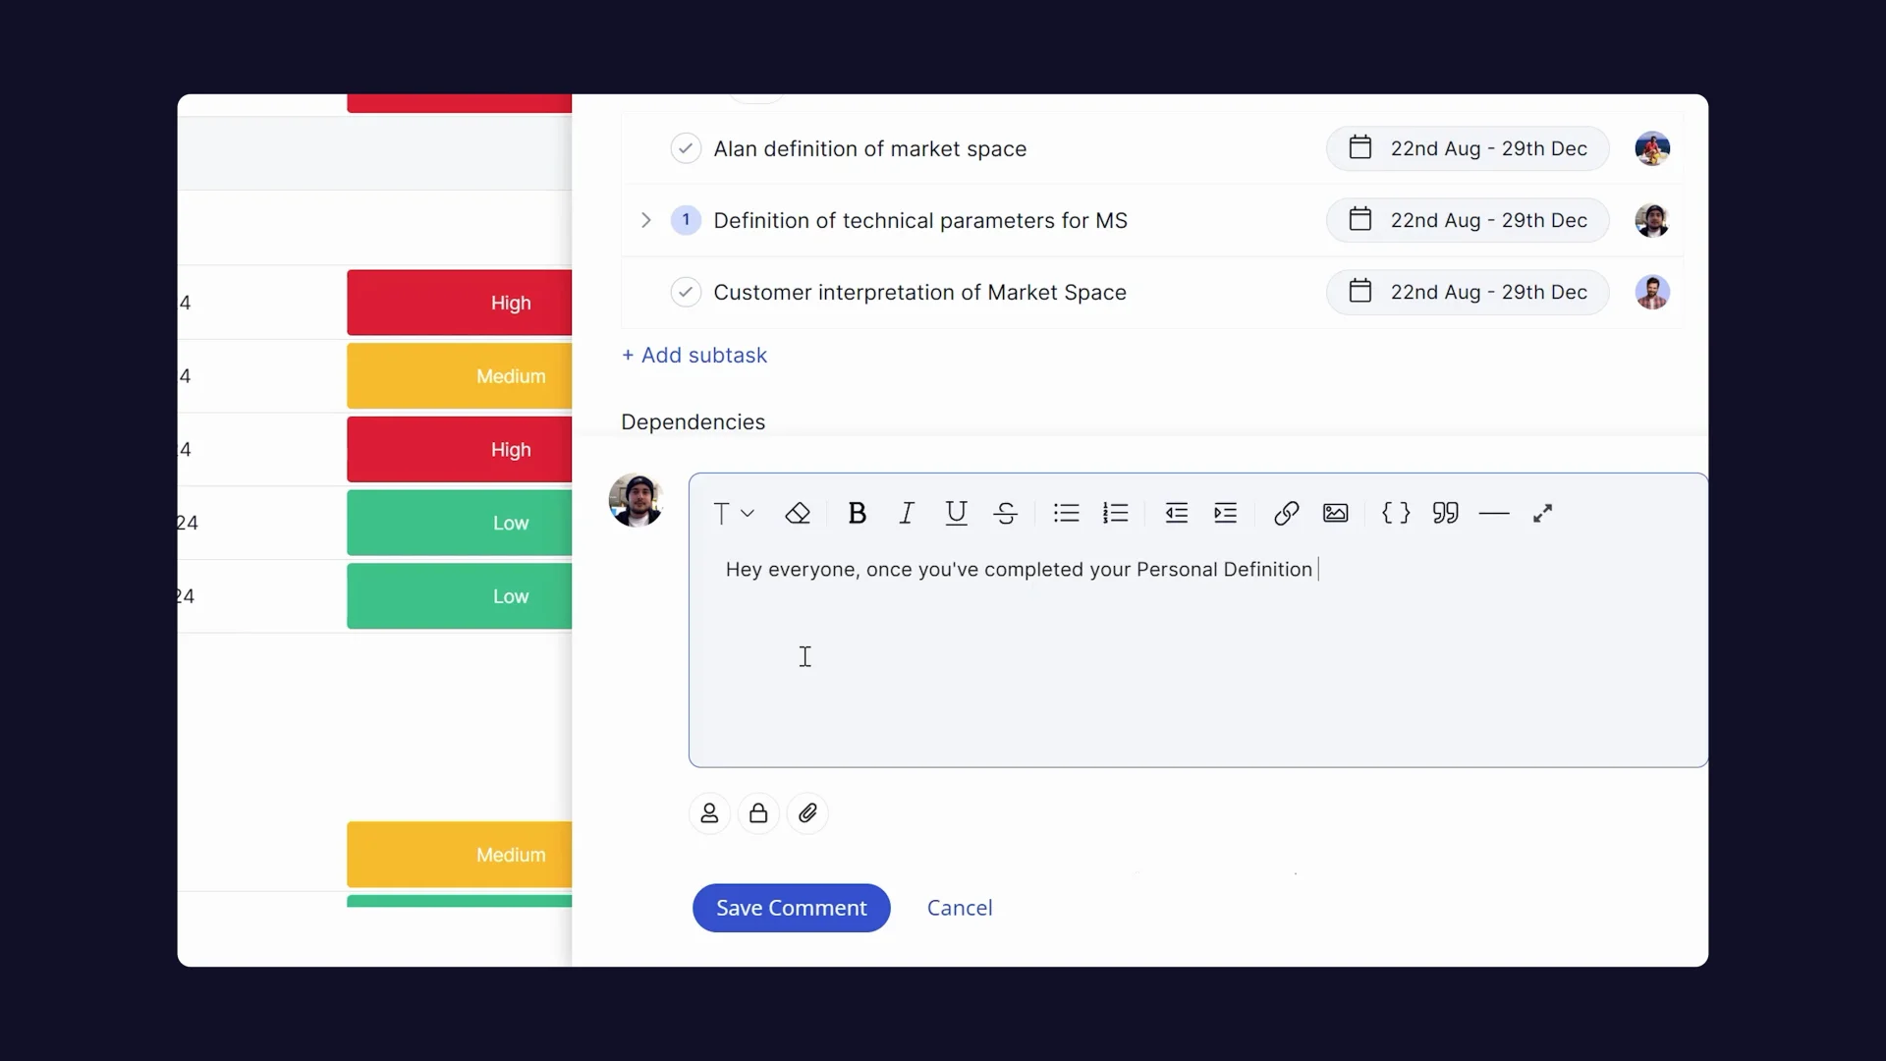Toggle bold formatting in comment editor
The width and height of the screenshot is (1886, 1061).
[857, 513]
